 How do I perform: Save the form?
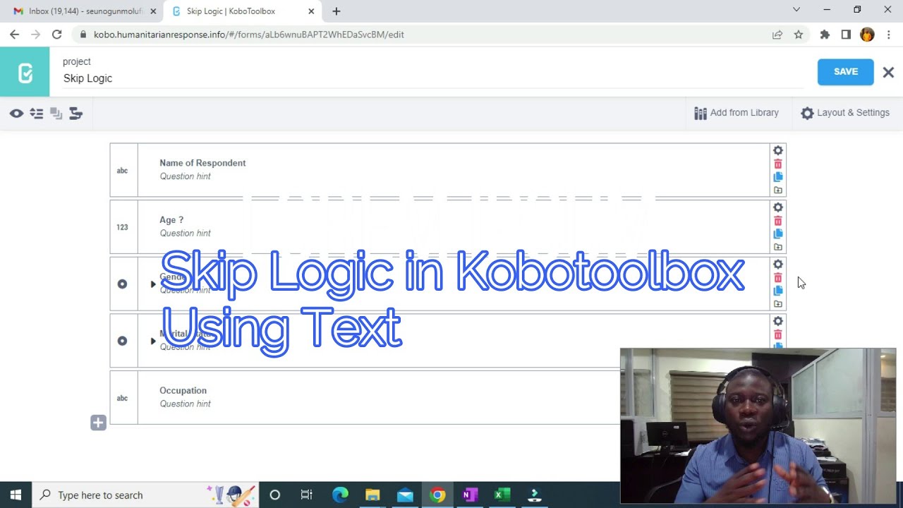coord(845,72)
